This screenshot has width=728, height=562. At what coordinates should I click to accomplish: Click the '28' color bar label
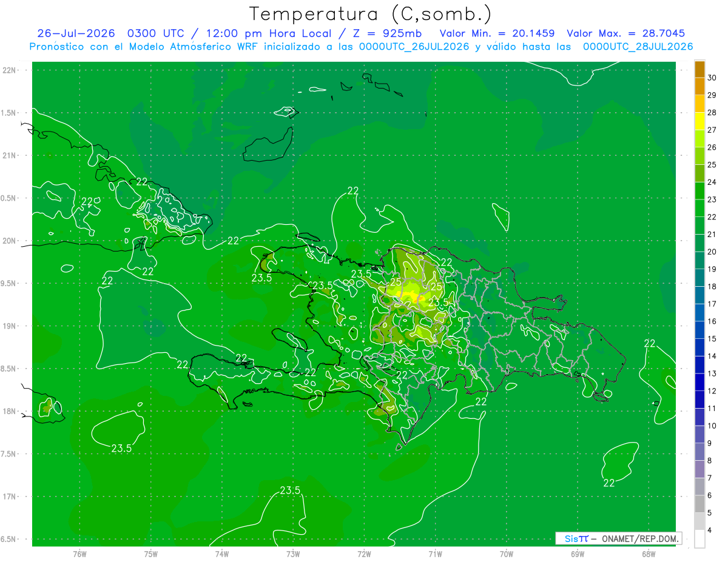712,113
